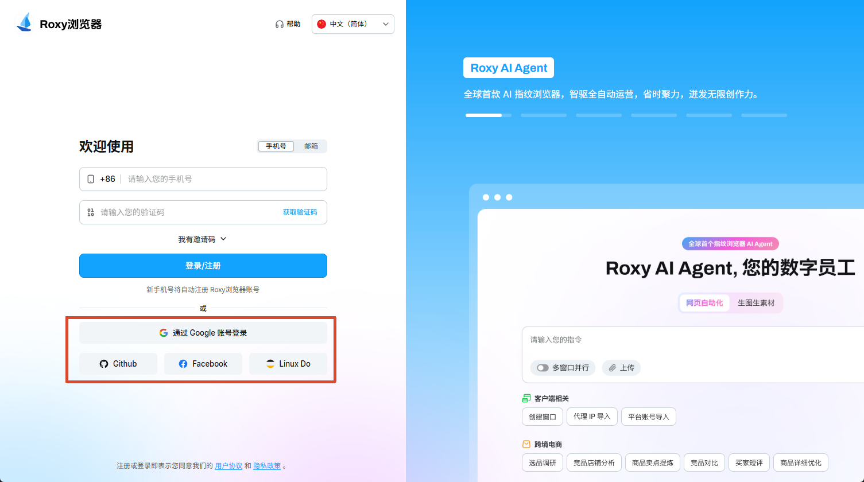The image size is (864, 482).
Task: Sign in with the Linux Do button
Action: [x=288, y=364]
